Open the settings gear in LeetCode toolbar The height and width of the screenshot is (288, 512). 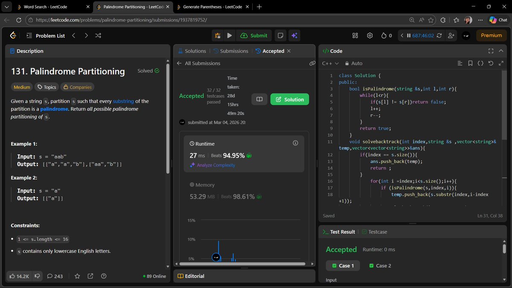(x=370, y=36)
